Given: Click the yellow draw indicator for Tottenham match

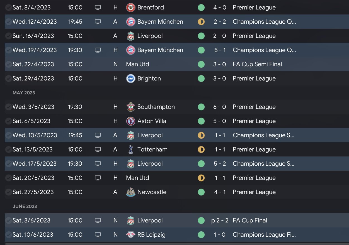Looking at the screenshot, I should 201,150.
